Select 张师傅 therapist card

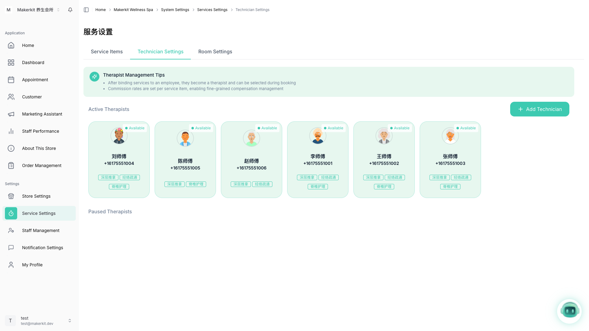point(450,160)
